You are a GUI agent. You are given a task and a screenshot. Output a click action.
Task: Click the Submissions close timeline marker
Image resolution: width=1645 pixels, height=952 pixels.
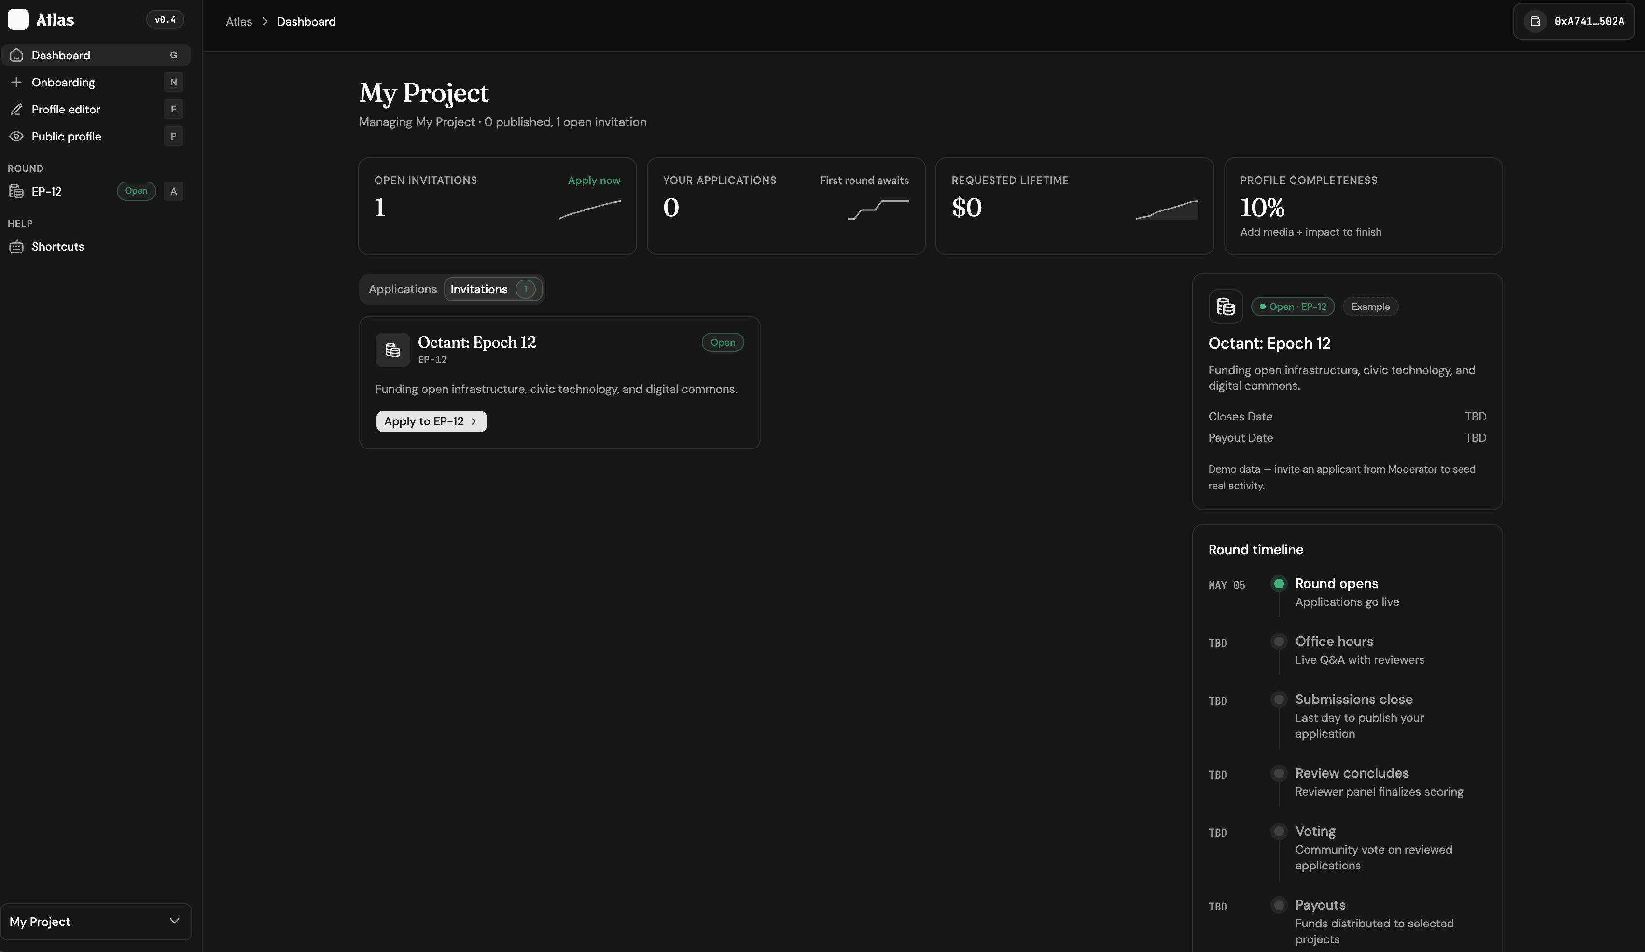click(1279, 700)
